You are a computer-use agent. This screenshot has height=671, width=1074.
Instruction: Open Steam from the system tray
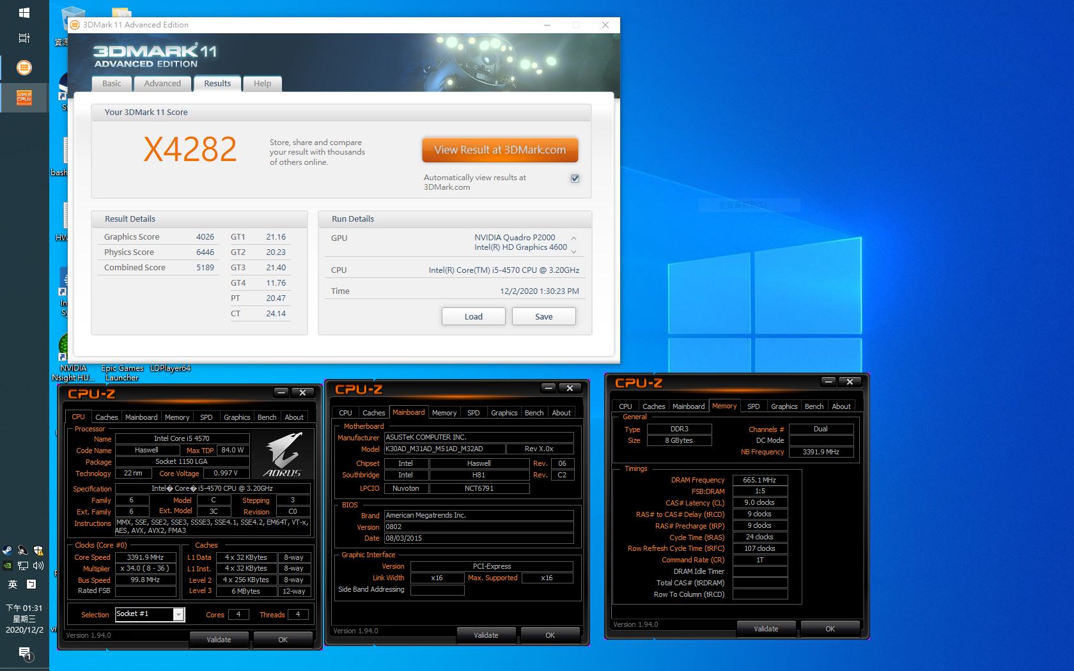click(7, 550)
